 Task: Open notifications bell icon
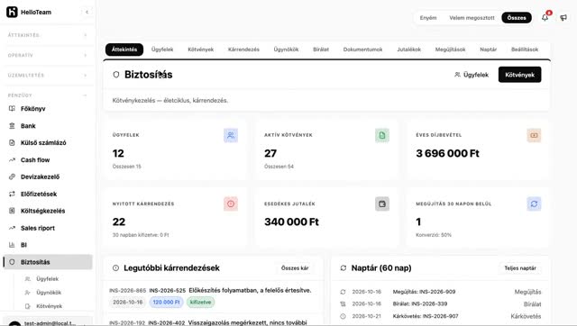(545, 17)
